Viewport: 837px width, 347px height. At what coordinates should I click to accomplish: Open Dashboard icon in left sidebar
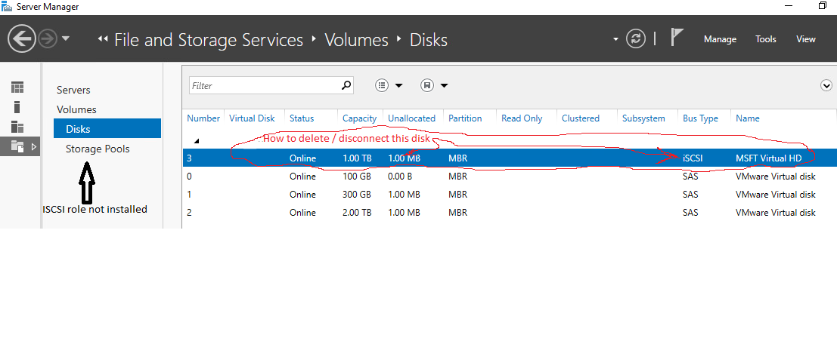17,88
